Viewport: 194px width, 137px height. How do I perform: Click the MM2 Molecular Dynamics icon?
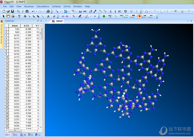(122, 16)
